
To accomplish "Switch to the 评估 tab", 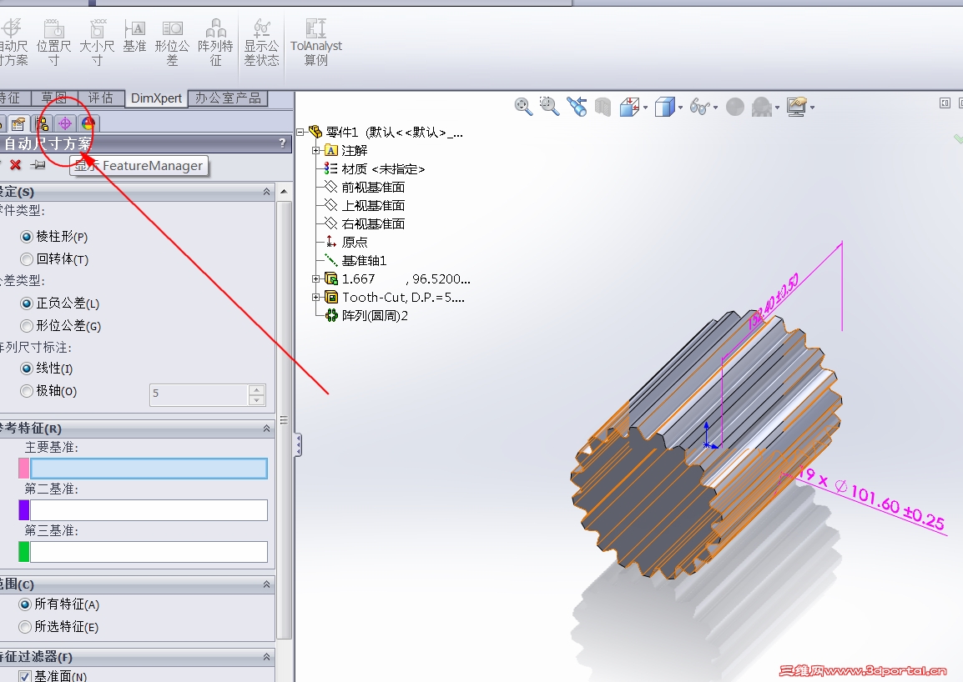I will pos(101,98).
